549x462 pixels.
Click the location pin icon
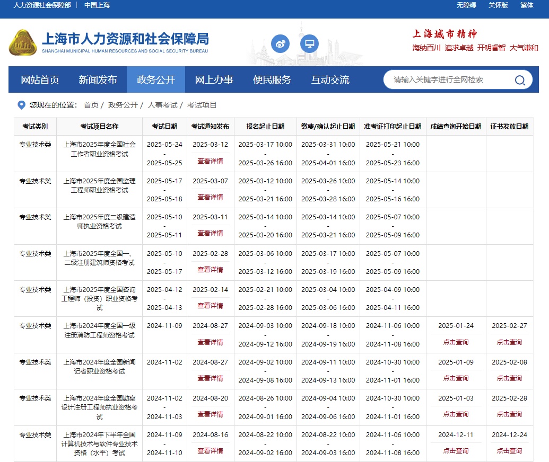click(21, 105)
